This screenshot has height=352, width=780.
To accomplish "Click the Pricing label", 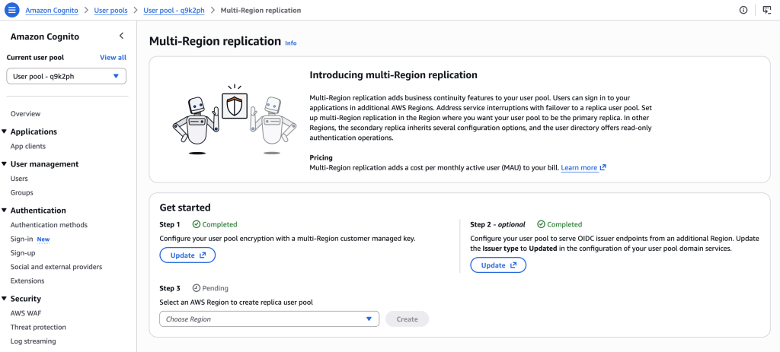I will [x=321, y=158].
